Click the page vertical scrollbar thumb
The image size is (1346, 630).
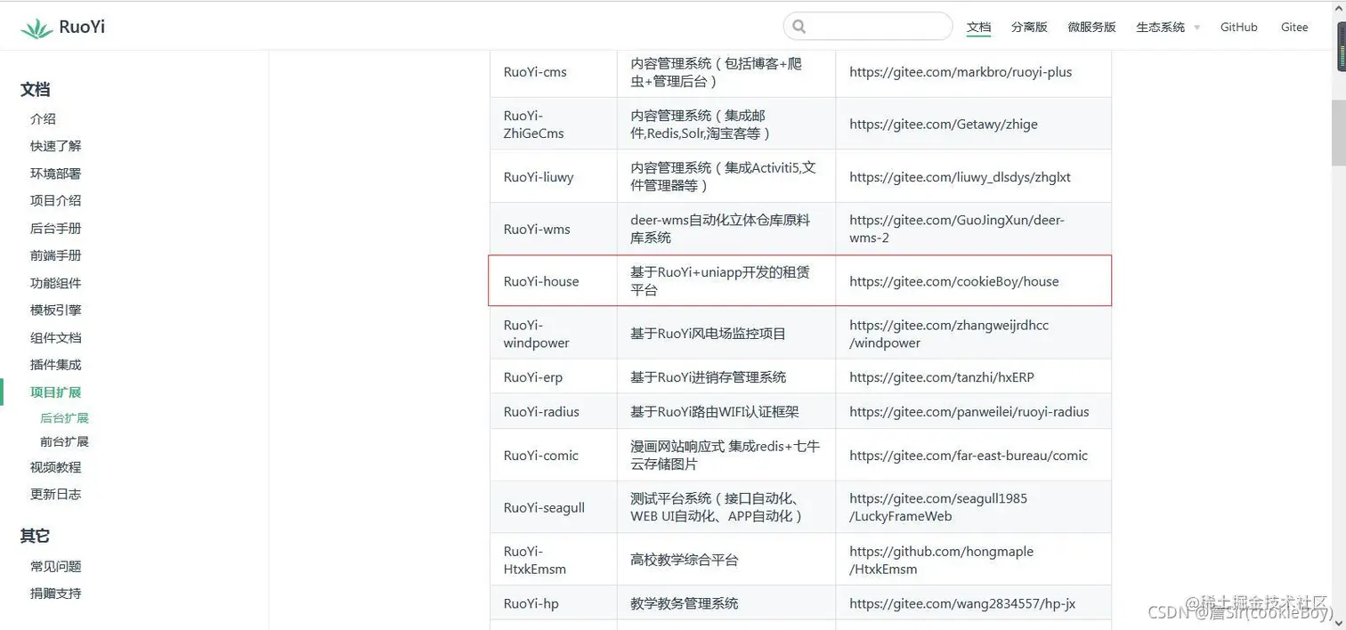pos(1339,132)
